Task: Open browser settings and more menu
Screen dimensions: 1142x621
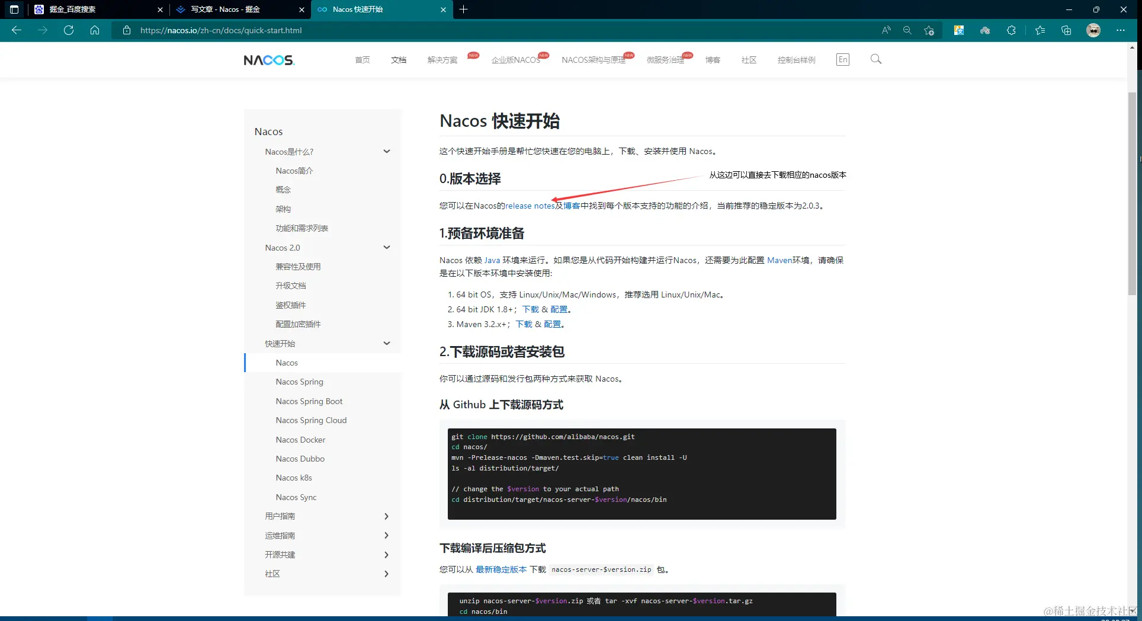Action: 1121,30
